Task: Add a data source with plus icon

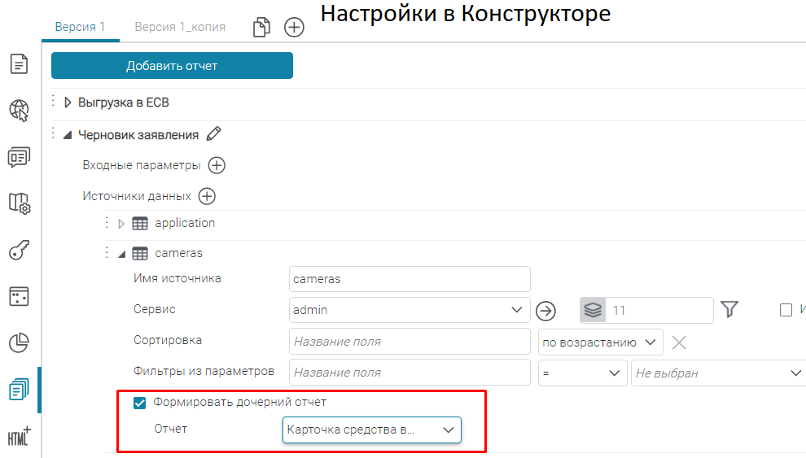Action: [x=207, y=196]
